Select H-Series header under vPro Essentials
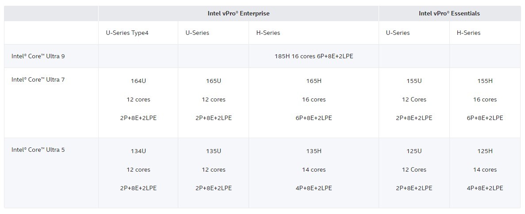525x214 pixels. [x=468, y=33]
